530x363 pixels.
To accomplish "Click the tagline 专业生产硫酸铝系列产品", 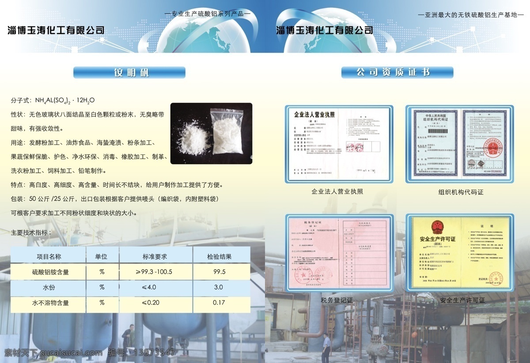I will [208, 14].
